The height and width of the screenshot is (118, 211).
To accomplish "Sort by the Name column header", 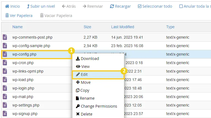I will click(x=18, y=27).
